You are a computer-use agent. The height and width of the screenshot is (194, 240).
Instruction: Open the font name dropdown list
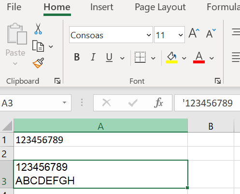click(149, 35)
